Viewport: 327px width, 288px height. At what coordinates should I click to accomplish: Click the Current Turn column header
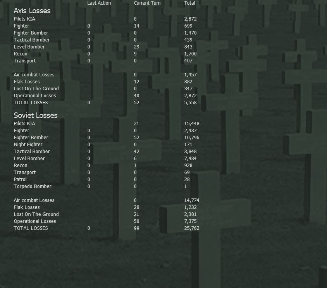pyautogui.click(x=147, y=3)
